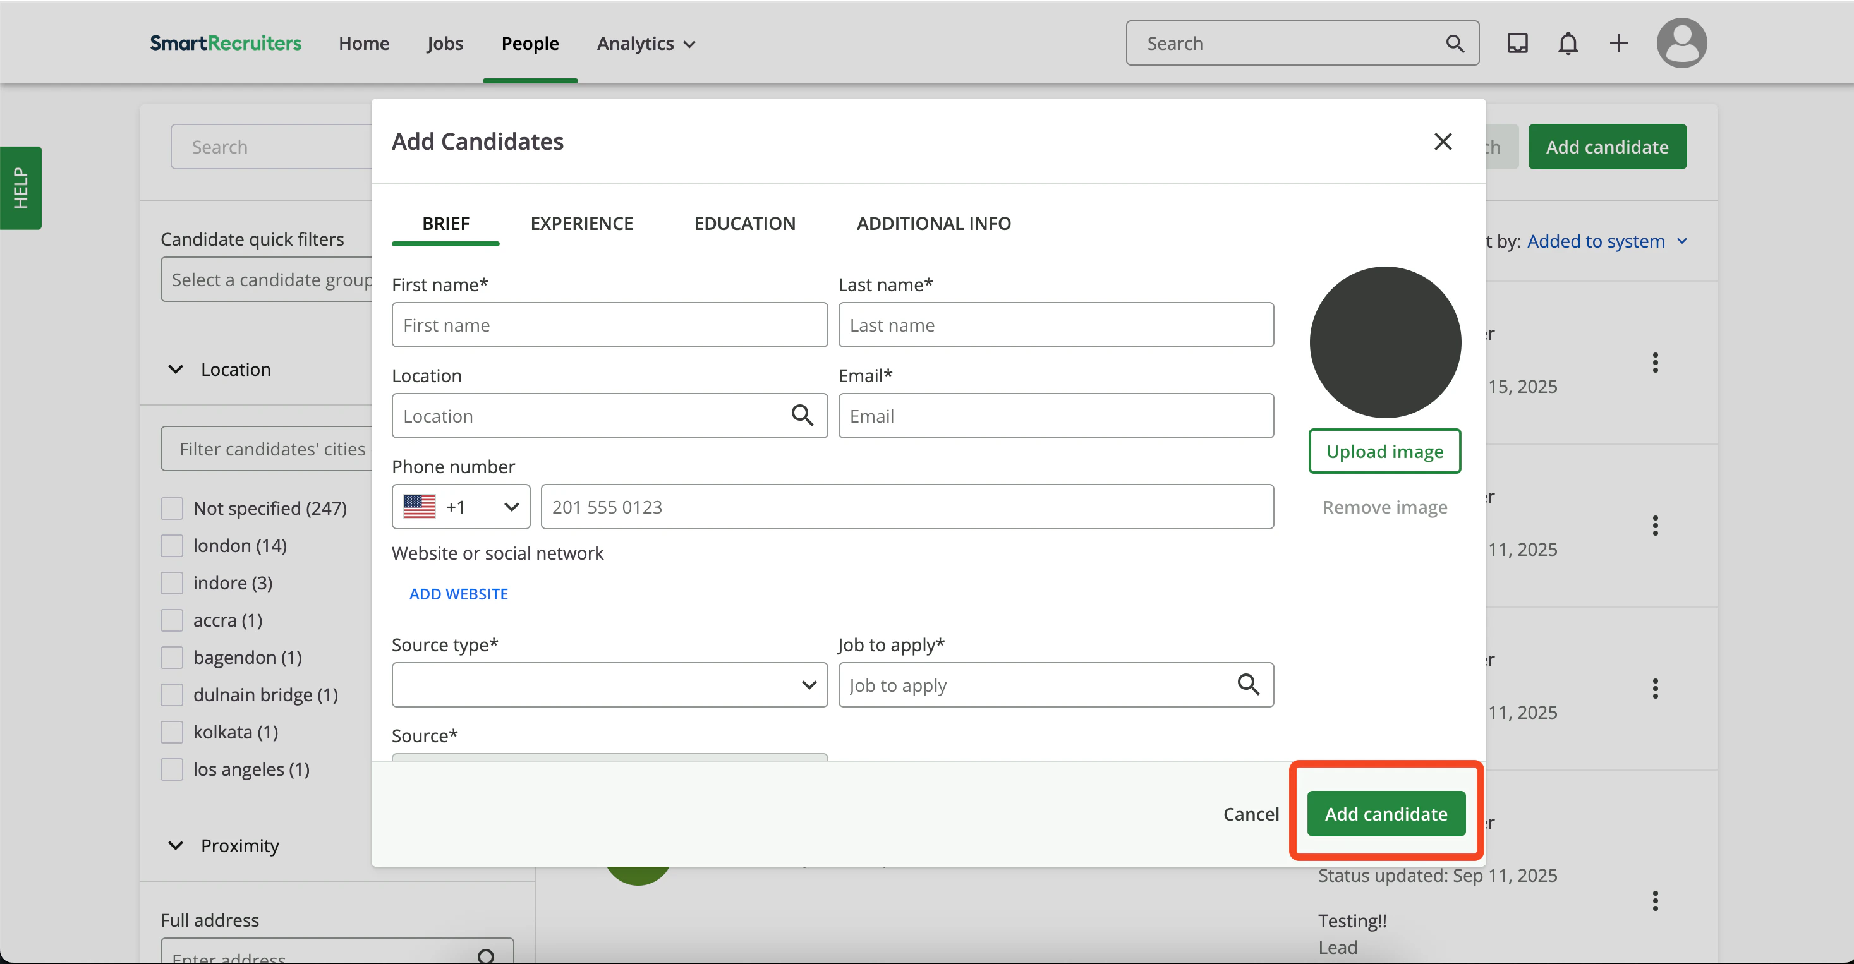This screenshot has height=964, width=1854.
Task: Switch to the EXPERIENCE tab
Action: [x=581, y=224]
